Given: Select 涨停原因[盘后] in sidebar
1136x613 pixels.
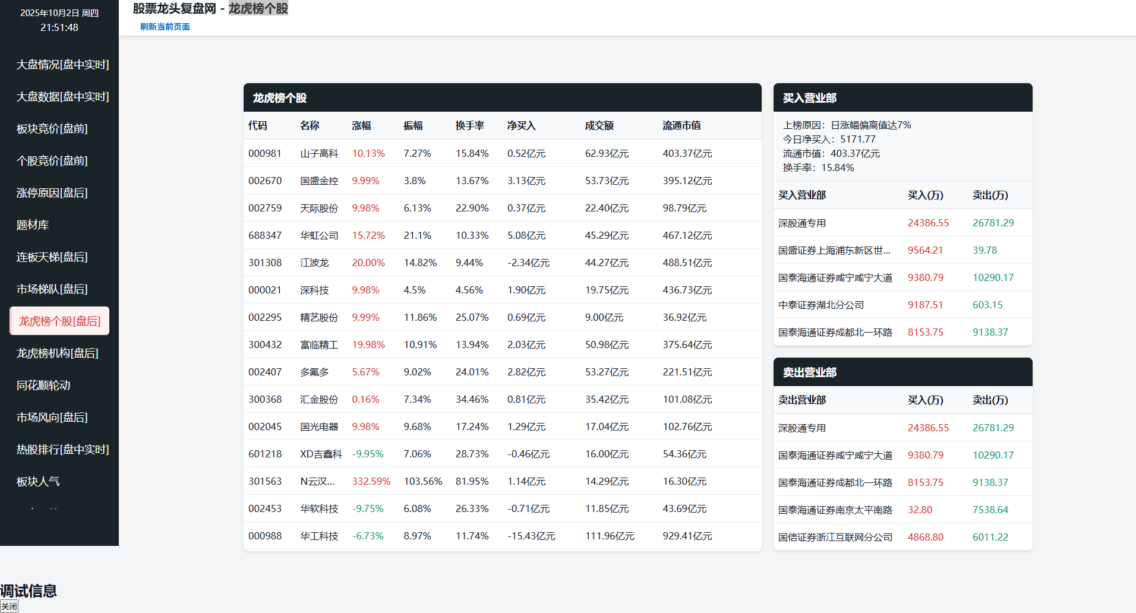Looking at the screenshot, I should (52, 193).
